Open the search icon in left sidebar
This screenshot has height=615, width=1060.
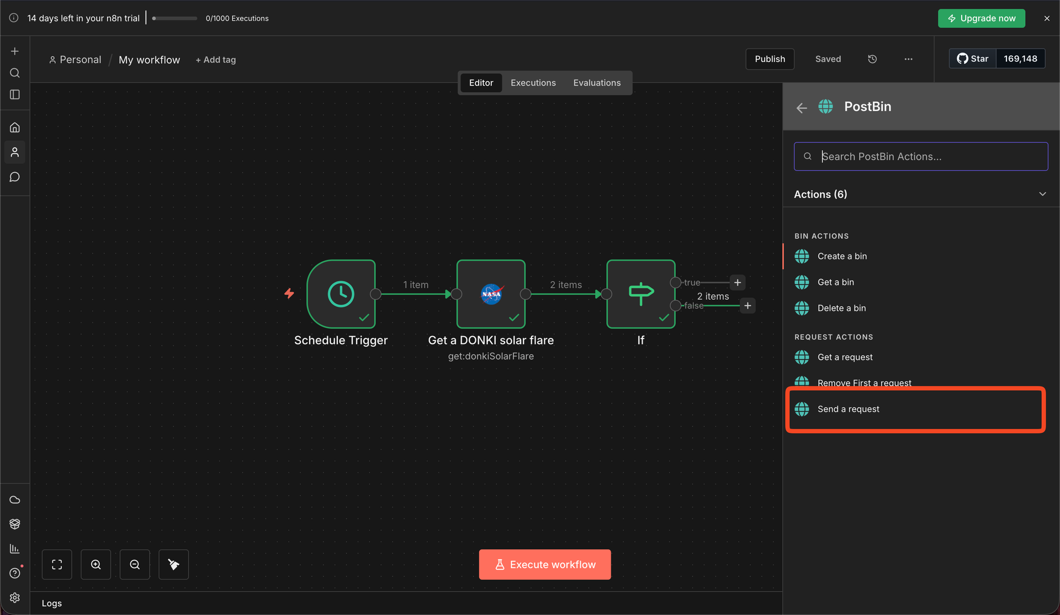[15, 73]
